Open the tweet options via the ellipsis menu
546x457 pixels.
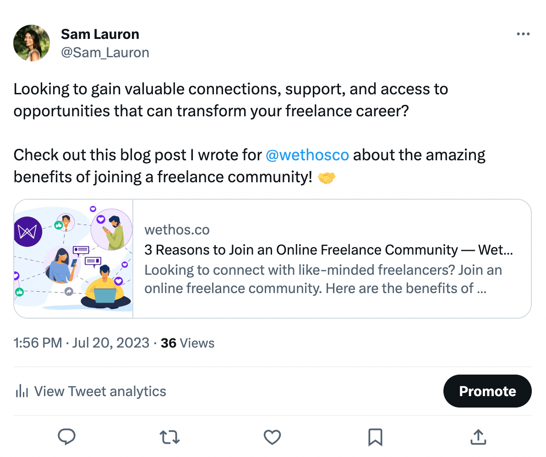pos(523,34)
